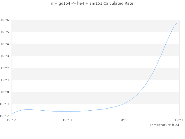Click the 10^6 y-axis tick label

[x=5, y=20]
